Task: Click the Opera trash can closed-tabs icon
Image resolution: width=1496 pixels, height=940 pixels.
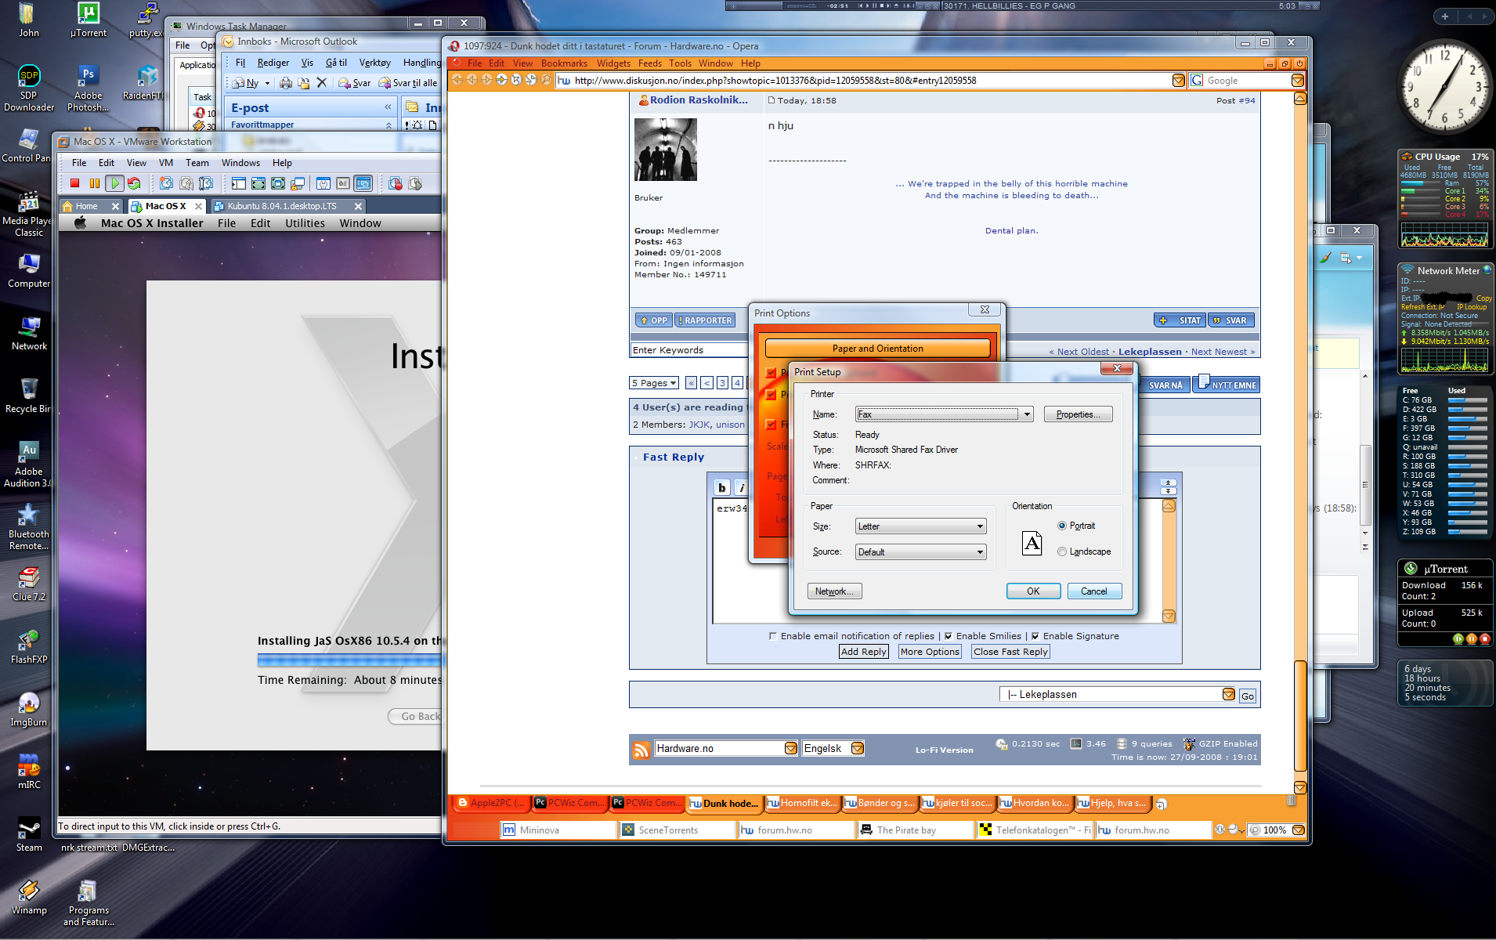Action: coord(1292,801)
